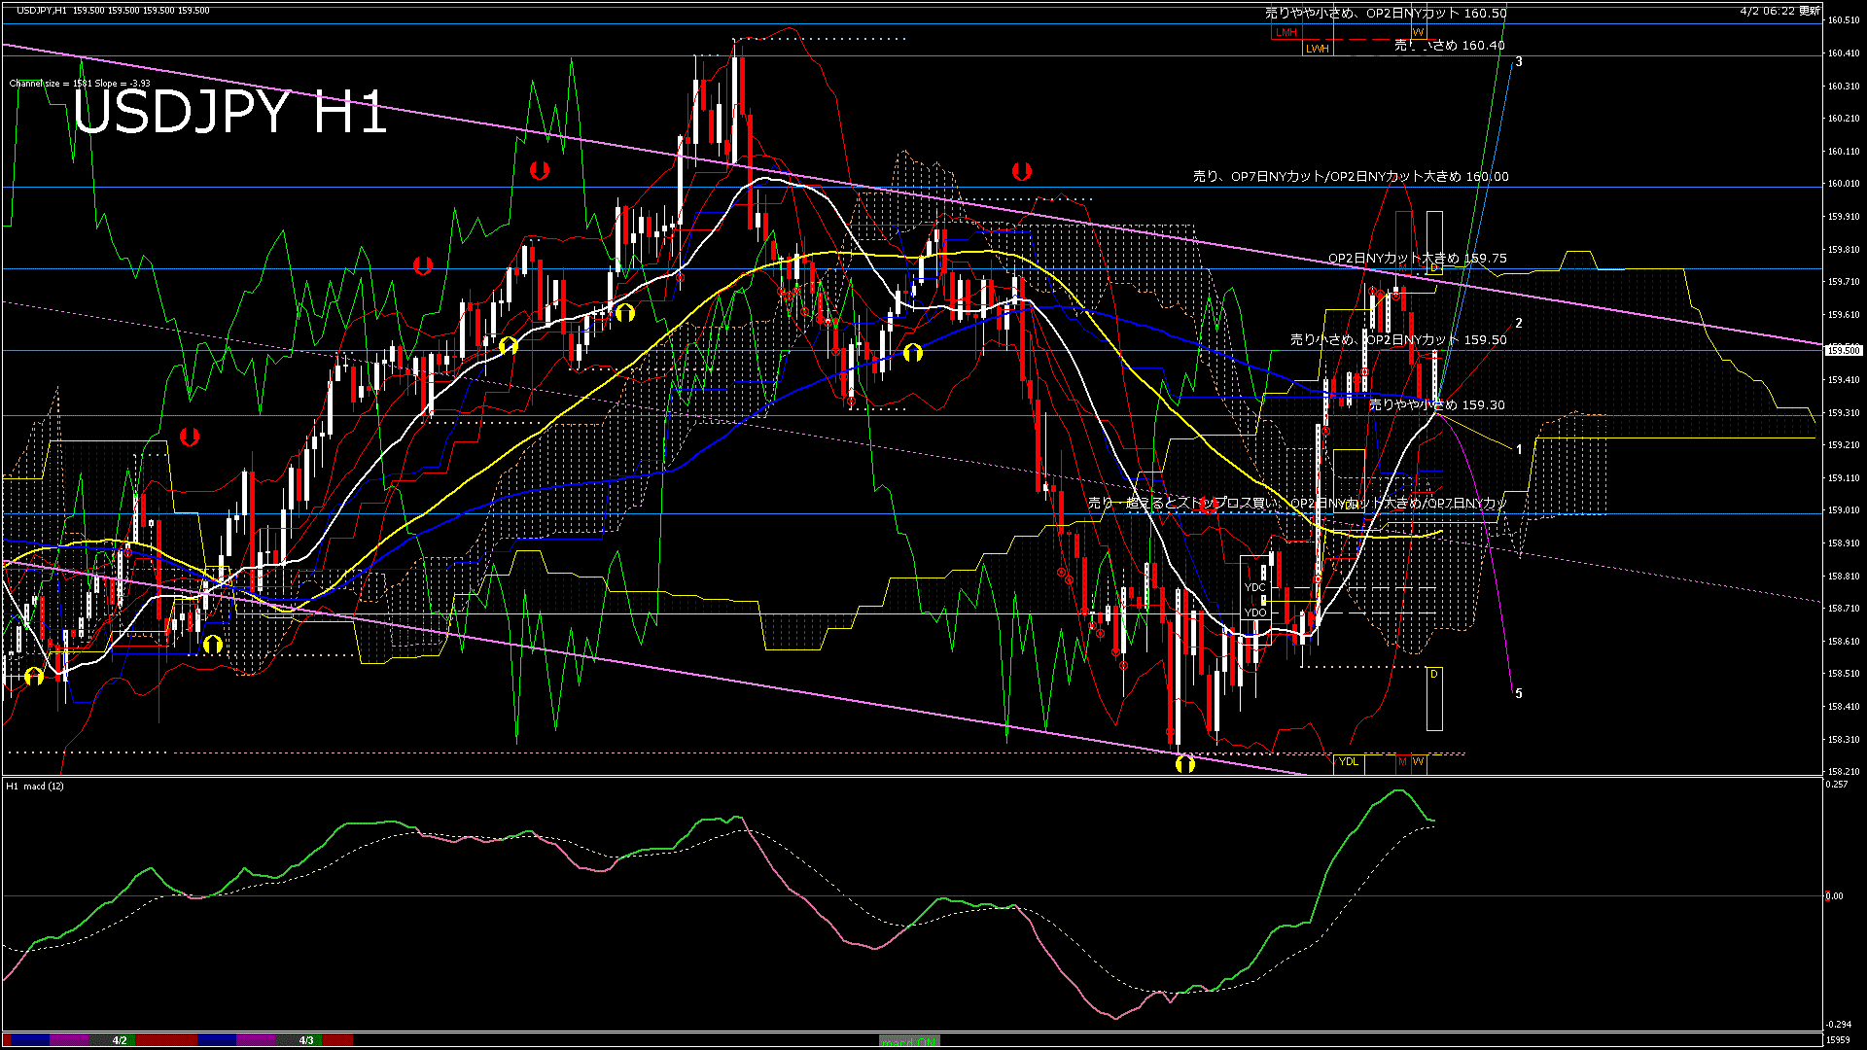Click the current price tag 159.500
1867x1050 pixels.
click(x=1844, y=350)
